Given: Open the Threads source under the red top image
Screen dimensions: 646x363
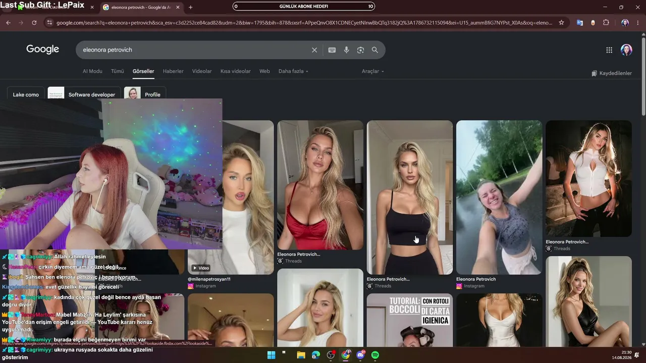Looking at the screenshot, I should point(289,261).
